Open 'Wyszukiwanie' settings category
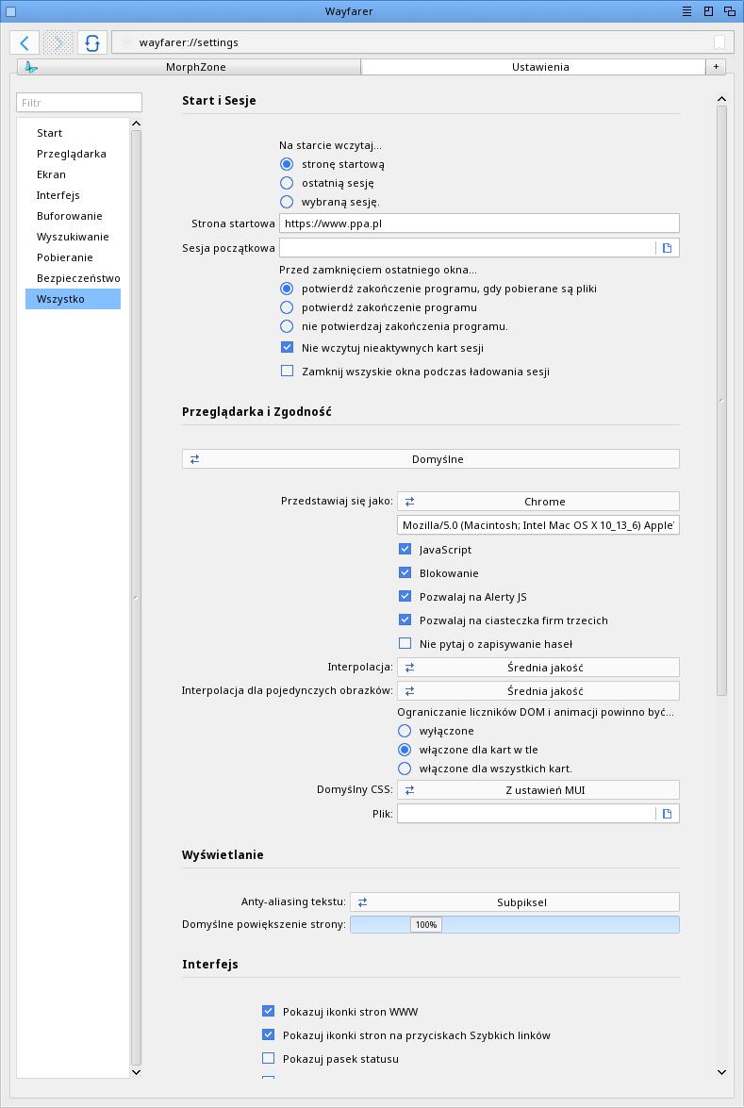Screen dimensions: 744x1108 [73, 237]
